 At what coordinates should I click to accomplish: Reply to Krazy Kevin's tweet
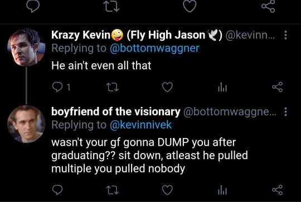point(57,87)
